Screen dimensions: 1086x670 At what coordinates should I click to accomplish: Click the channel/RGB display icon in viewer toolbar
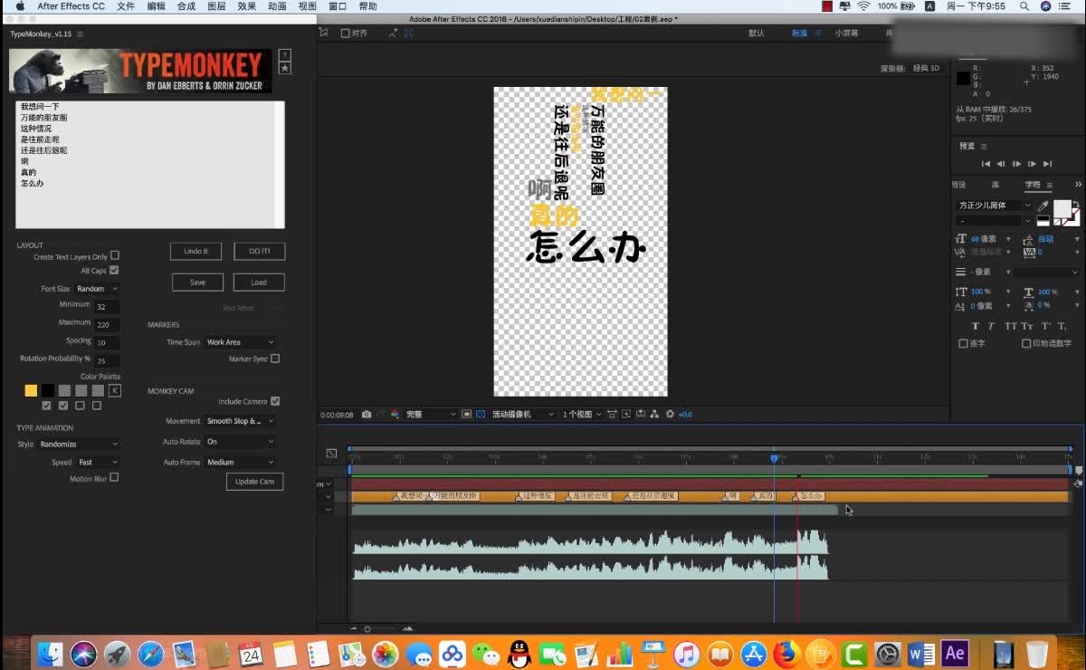395,414
